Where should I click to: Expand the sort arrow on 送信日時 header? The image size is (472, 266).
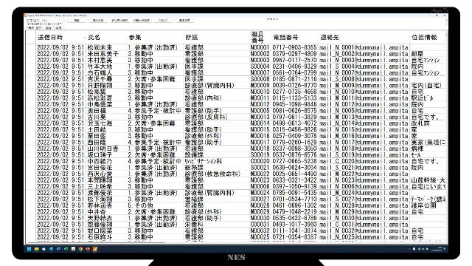point(84,38)
